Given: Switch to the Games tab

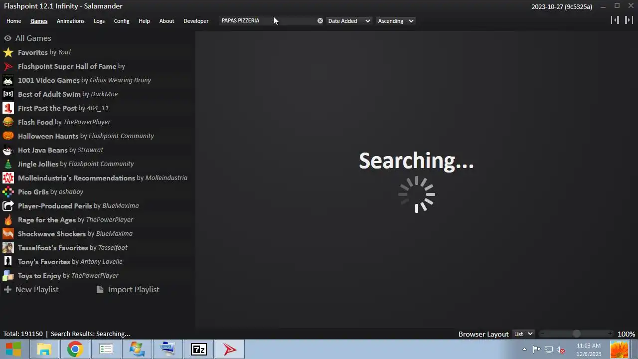Looking at the screenshot, I should pyautogui.click(x=39, y=21).
